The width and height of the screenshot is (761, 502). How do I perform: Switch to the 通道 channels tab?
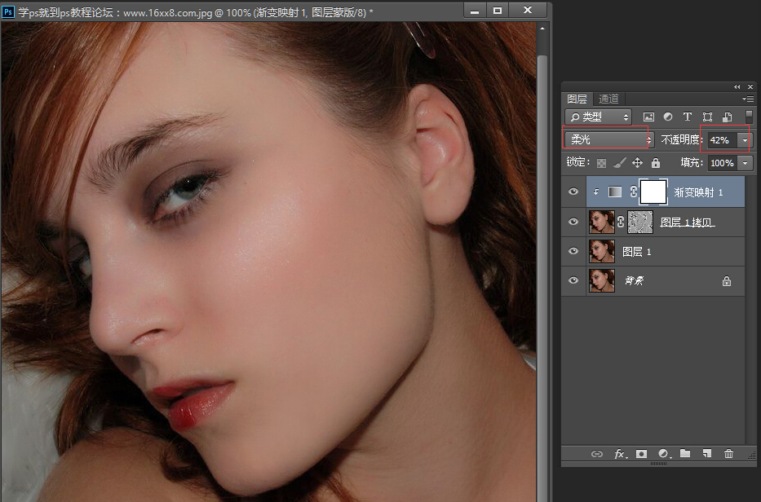click(608, 99)
